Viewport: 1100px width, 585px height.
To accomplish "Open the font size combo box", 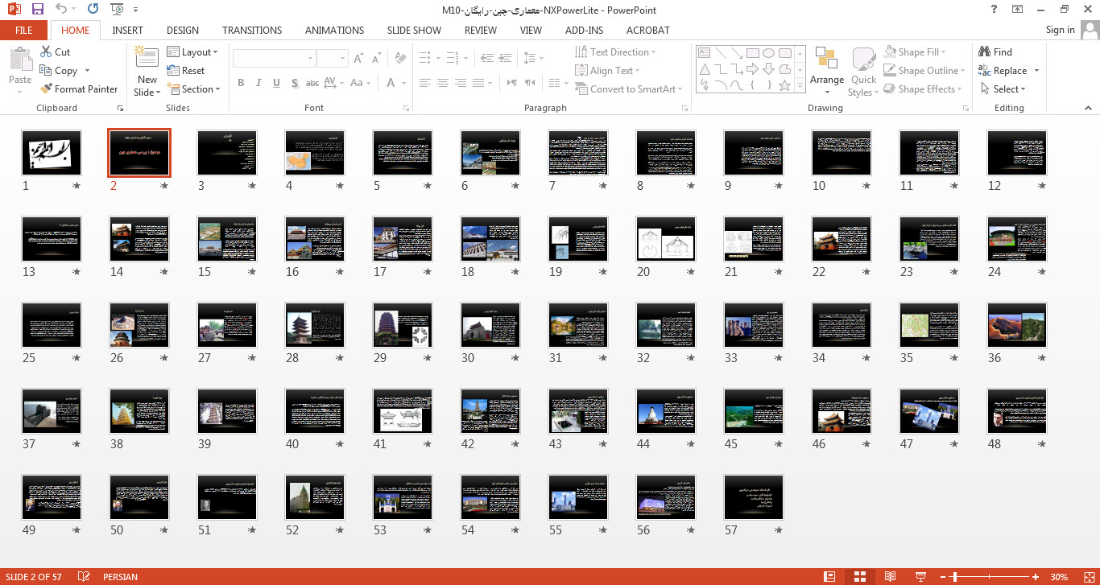I will click(332, 59).
